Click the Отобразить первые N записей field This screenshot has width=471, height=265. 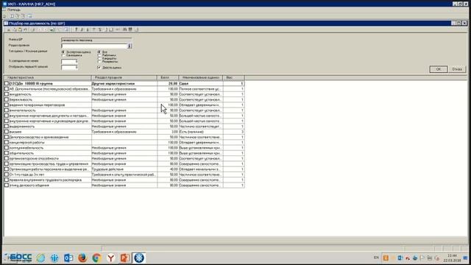click(69, 67)
